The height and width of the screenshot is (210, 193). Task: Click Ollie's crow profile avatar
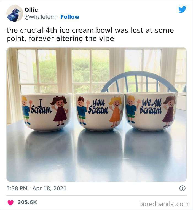click(x=15, y=13)
